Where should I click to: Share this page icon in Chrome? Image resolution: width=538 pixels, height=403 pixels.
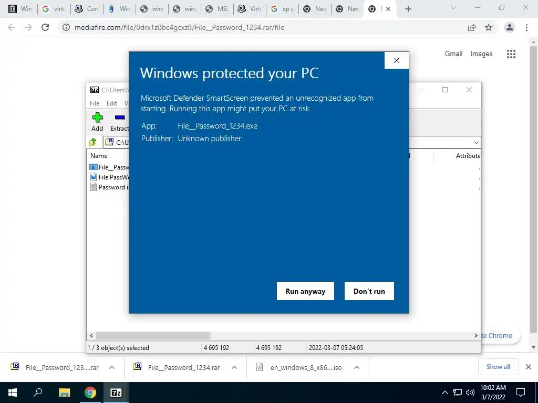472,27
